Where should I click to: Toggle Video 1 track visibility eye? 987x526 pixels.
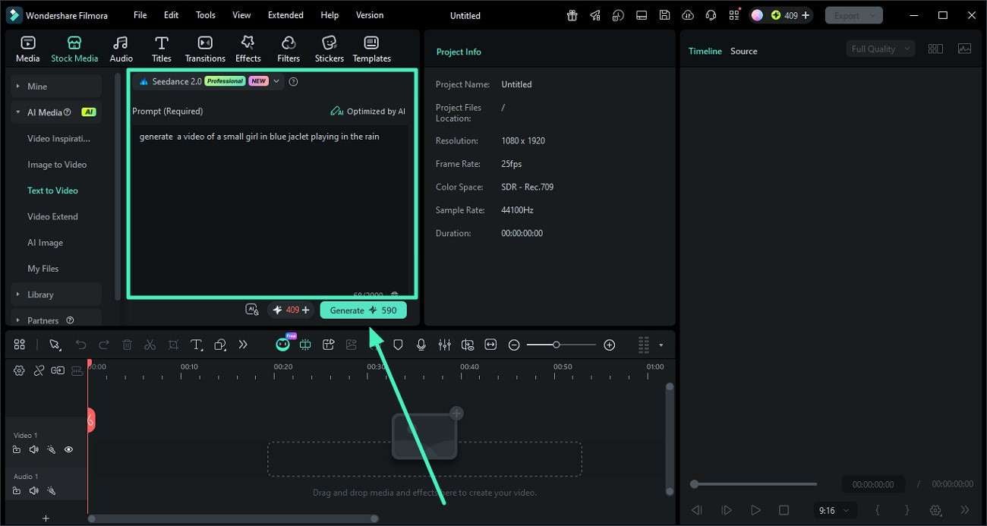[x=68, y=449]
